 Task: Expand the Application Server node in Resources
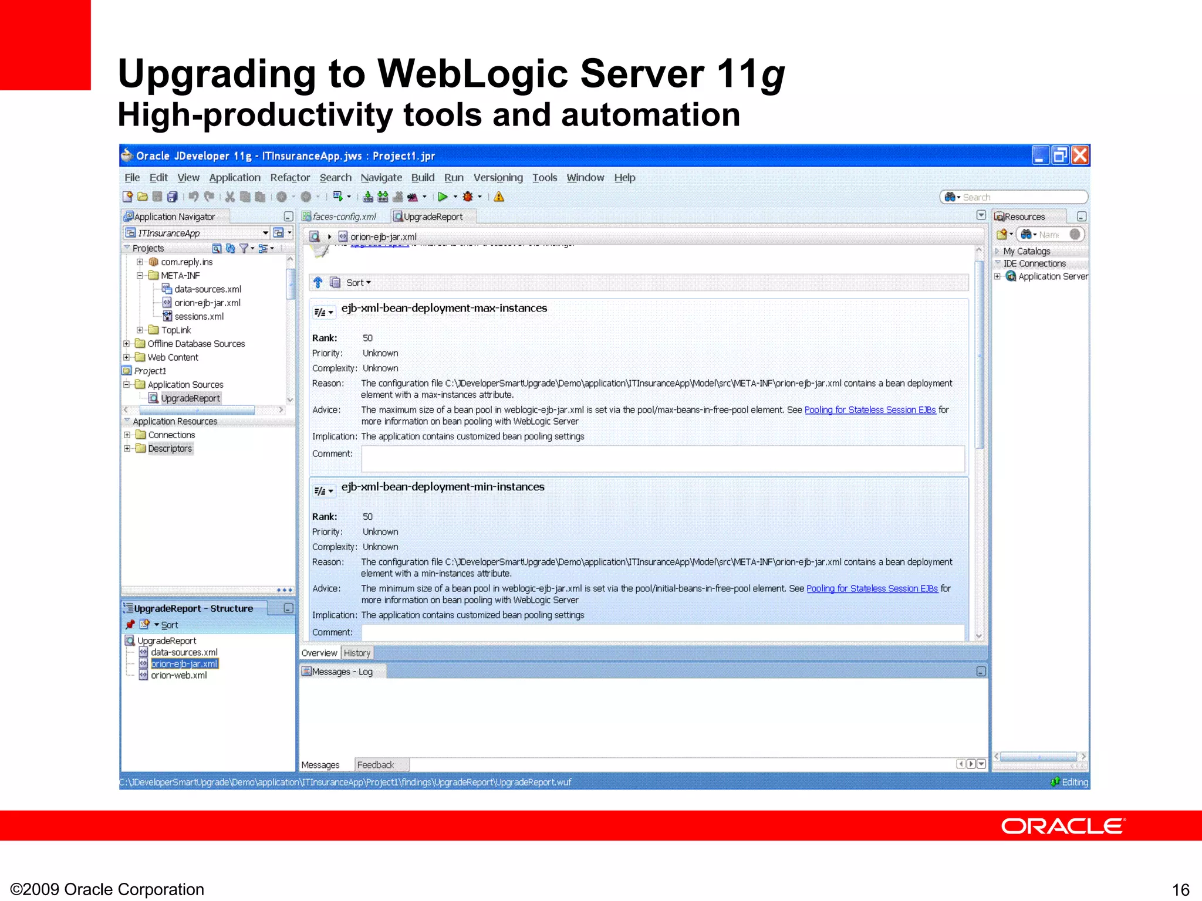pos(997,276)
